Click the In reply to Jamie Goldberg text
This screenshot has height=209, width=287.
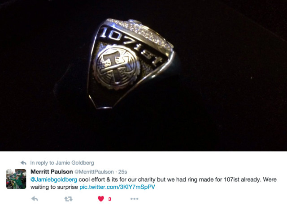[62, 163]
